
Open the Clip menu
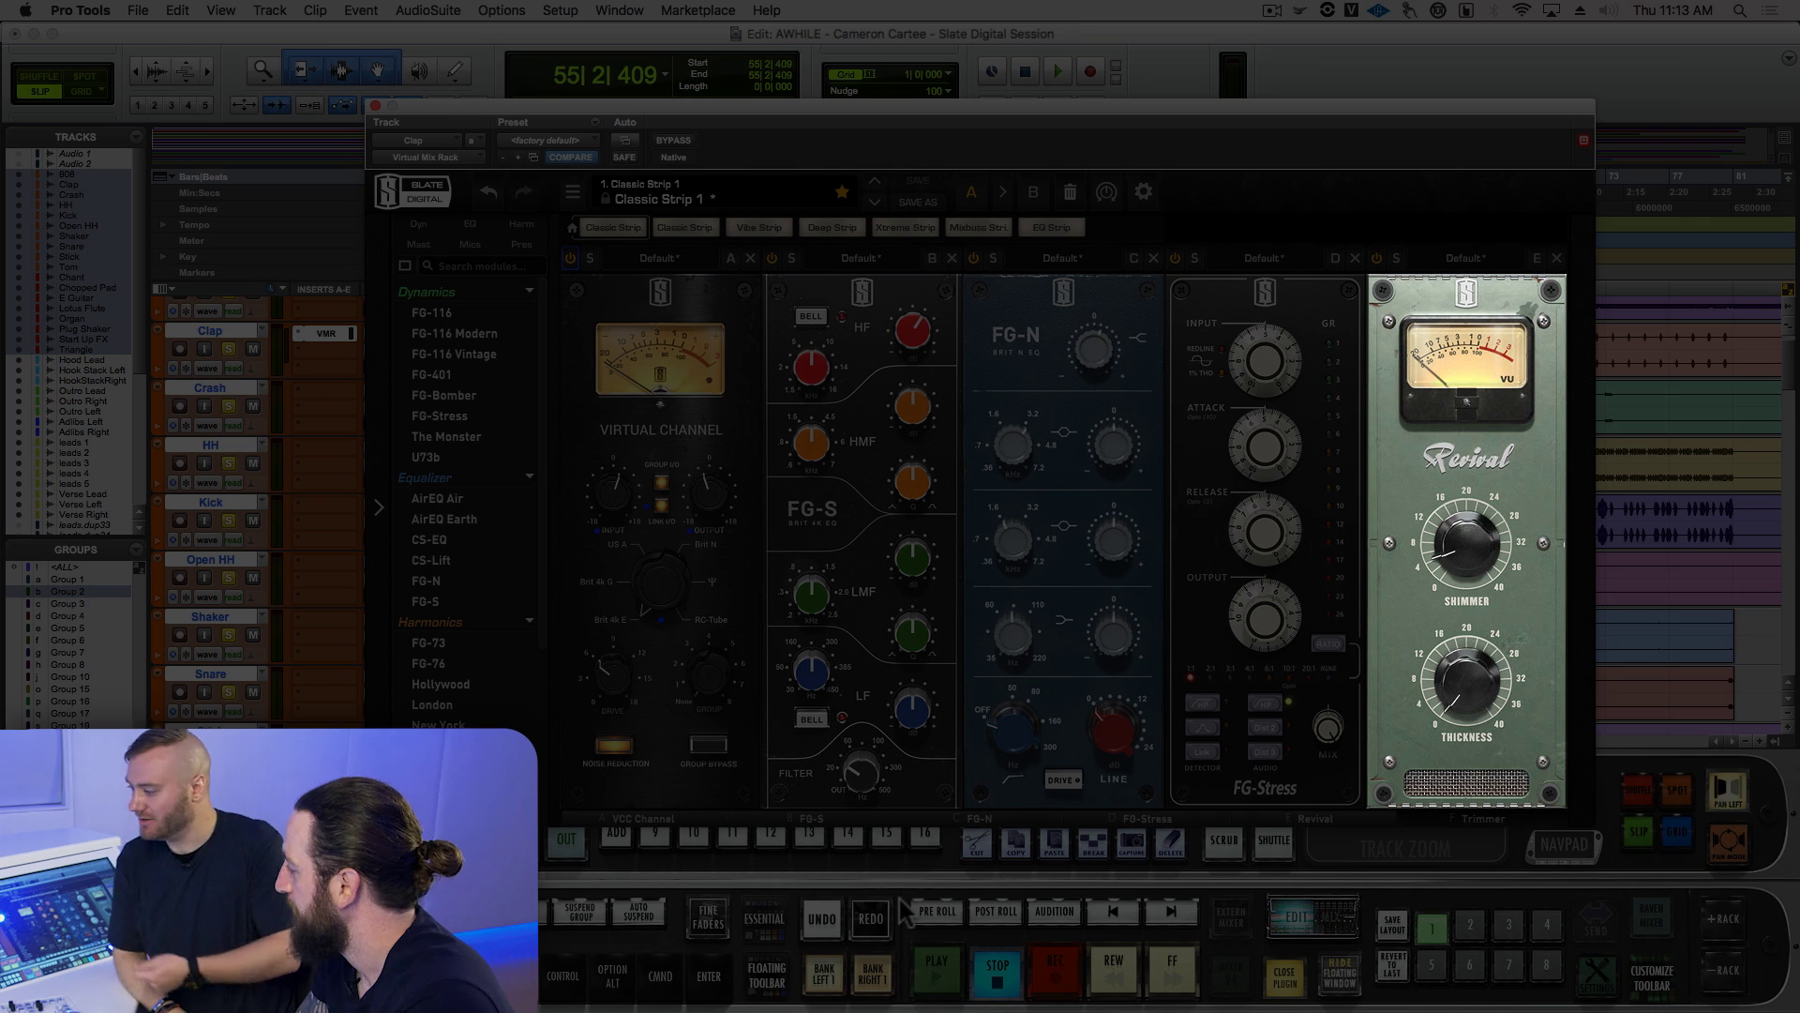(315, 10)
